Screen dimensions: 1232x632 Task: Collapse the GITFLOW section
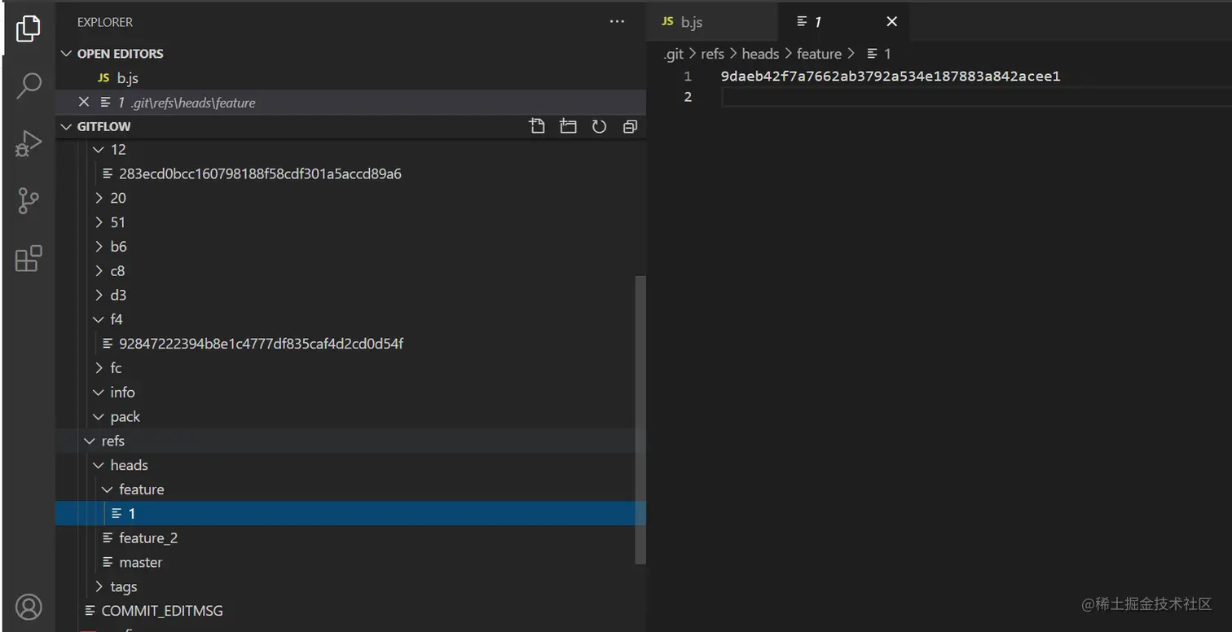[x=67, y=126]
